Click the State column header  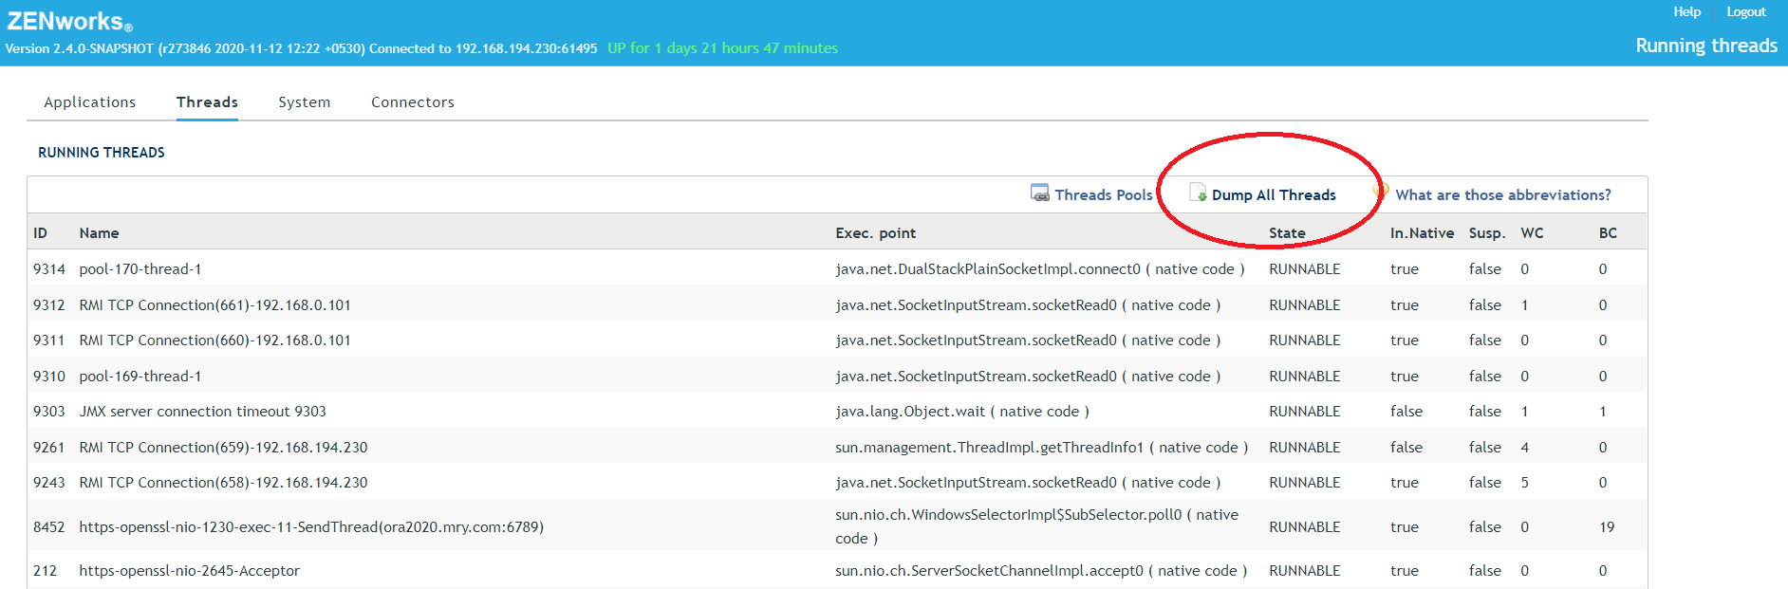coord(1287,233)
